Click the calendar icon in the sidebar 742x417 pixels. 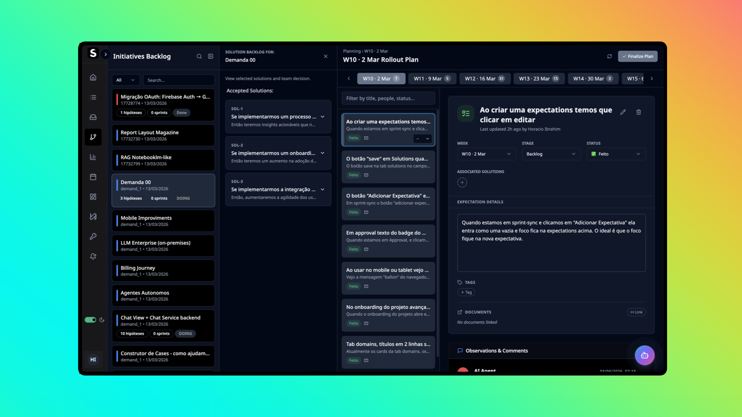93,176
